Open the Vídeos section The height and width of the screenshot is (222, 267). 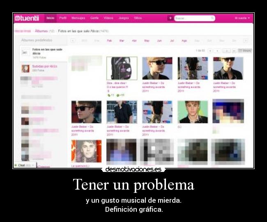(108, 18)
